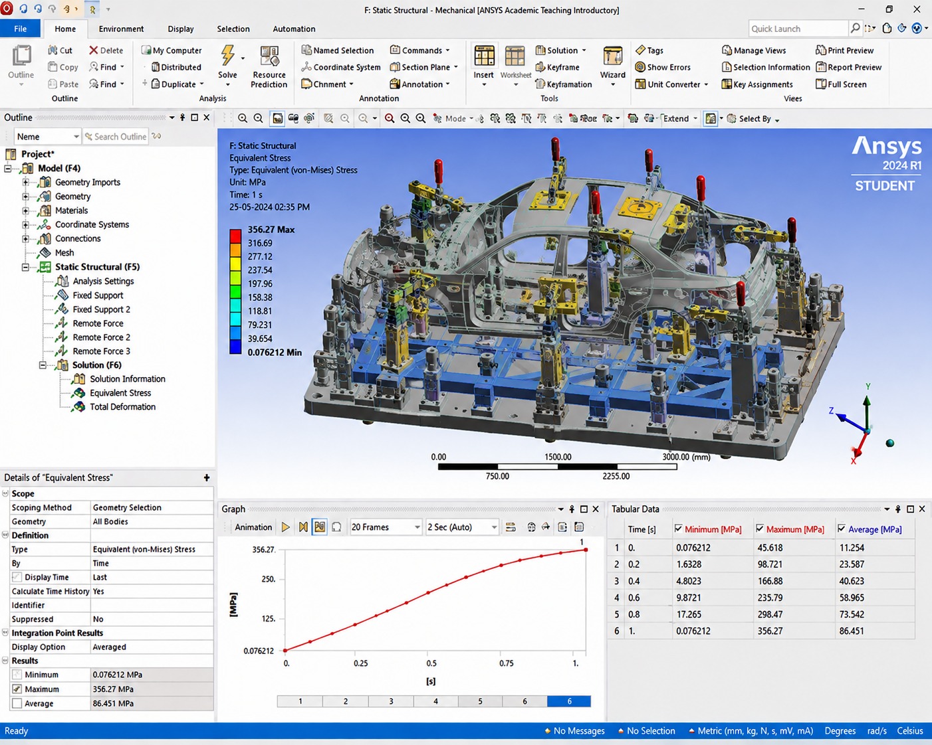The image size is (932, 745).
Task: Open the Name filter dropdown in Outline
Action: pyautogui.click(x=47, y=136)
